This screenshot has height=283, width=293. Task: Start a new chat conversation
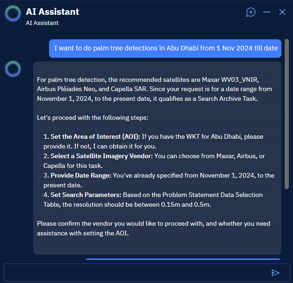click(250, 12)
